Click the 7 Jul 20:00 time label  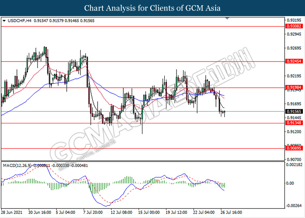(93, 212)
